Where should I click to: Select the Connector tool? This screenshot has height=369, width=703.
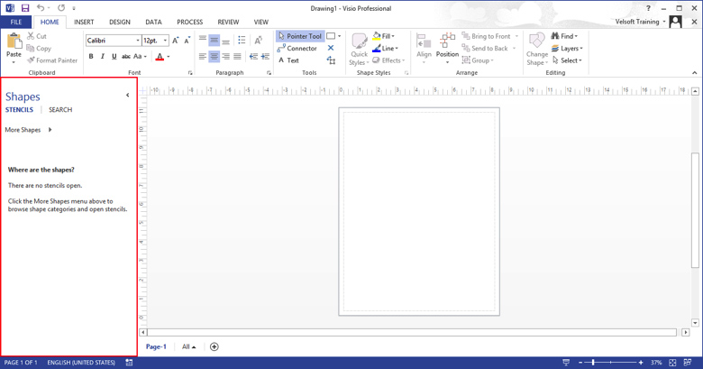pos(297,49)
